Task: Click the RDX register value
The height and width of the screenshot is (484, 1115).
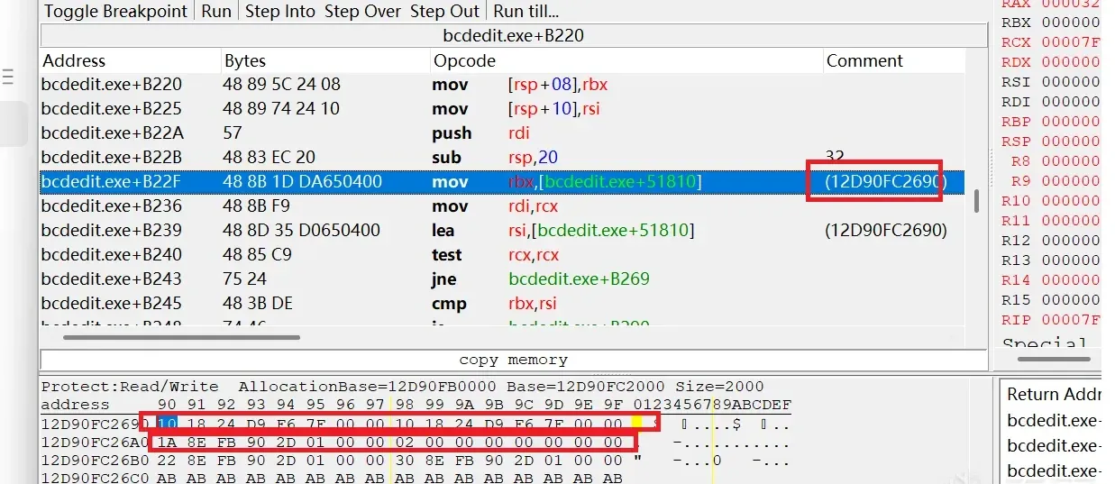Action: pyautogui.click(x=1069, y=62)
